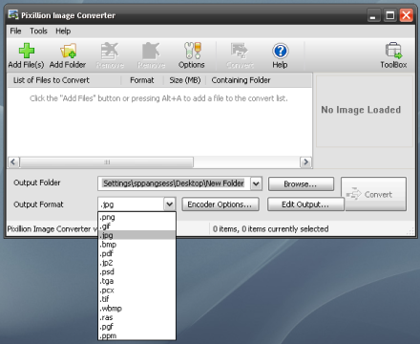
Task: Click the '0 items currently selected' status text
Action: [x=284, y=228]
